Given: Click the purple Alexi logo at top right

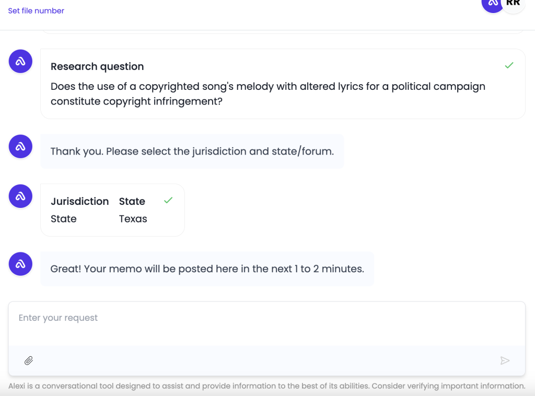Looking at the screenshot, I should [492, 4].
